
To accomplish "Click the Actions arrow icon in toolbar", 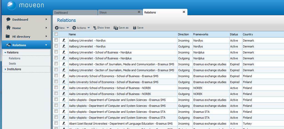I will pyautogui.click(x=74, y=28).
